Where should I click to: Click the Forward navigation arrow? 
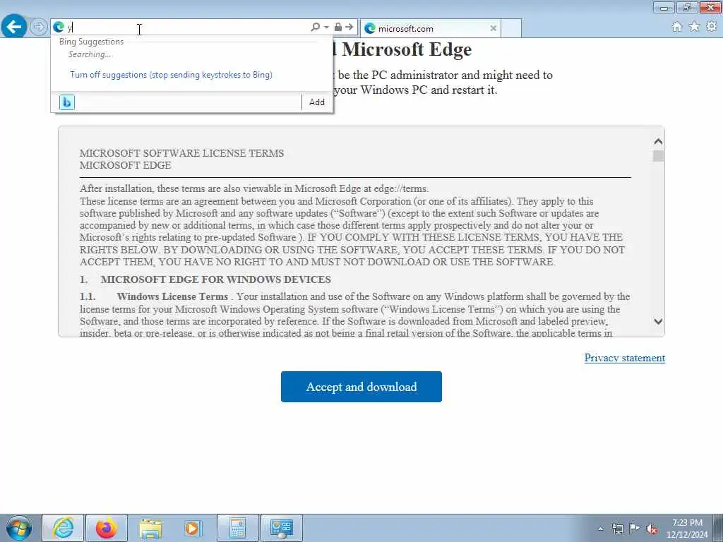pos(39,27)
